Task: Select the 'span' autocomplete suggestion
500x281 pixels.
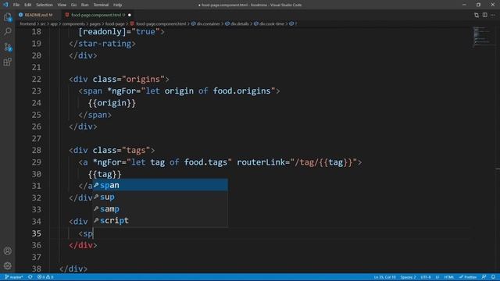Action: coord(160,185)
